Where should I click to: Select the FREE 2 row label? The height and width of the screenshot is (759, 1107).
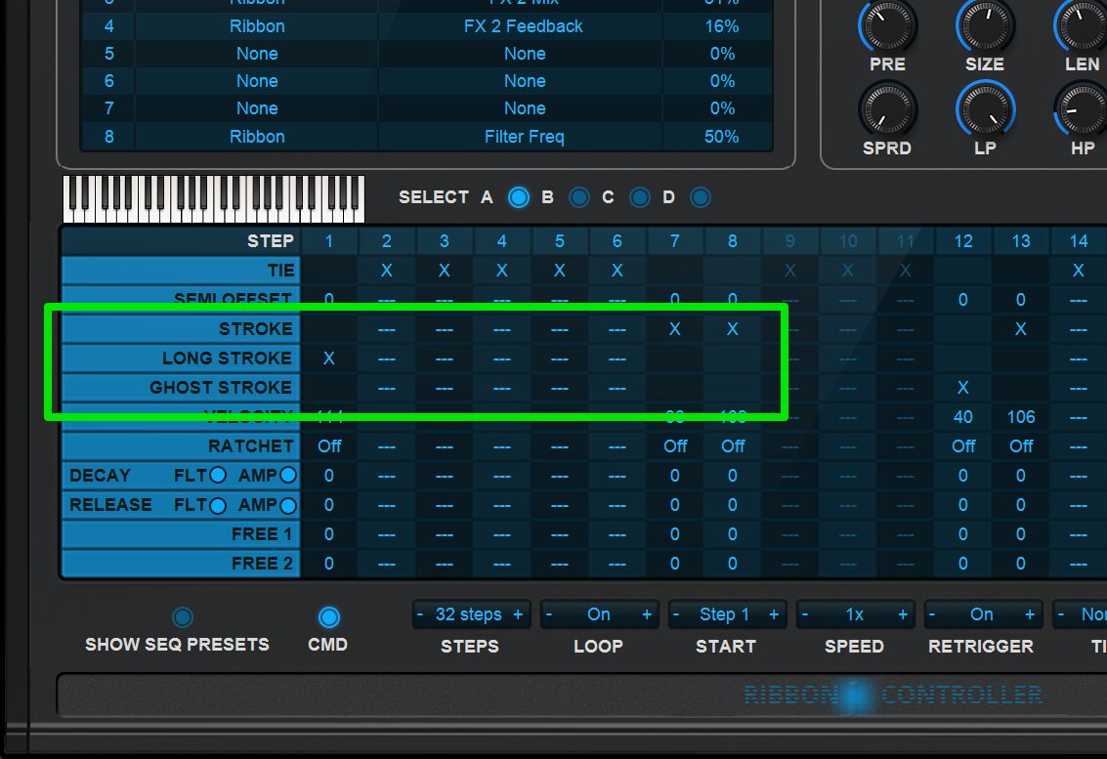(x=182, y=564)
